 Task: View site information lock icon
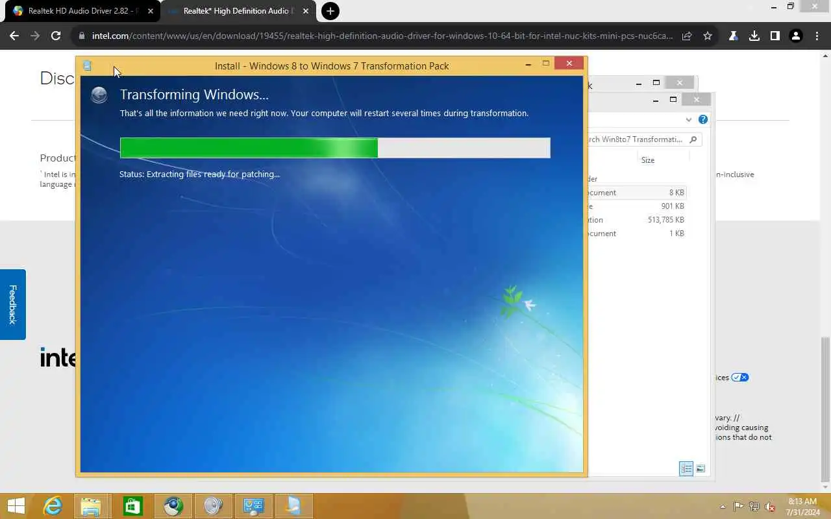pos(82,36)
